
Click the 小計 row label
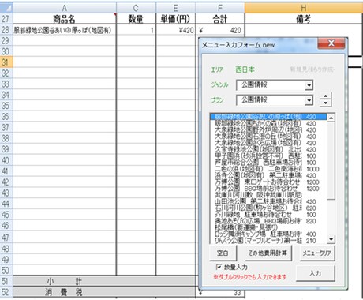65,281
